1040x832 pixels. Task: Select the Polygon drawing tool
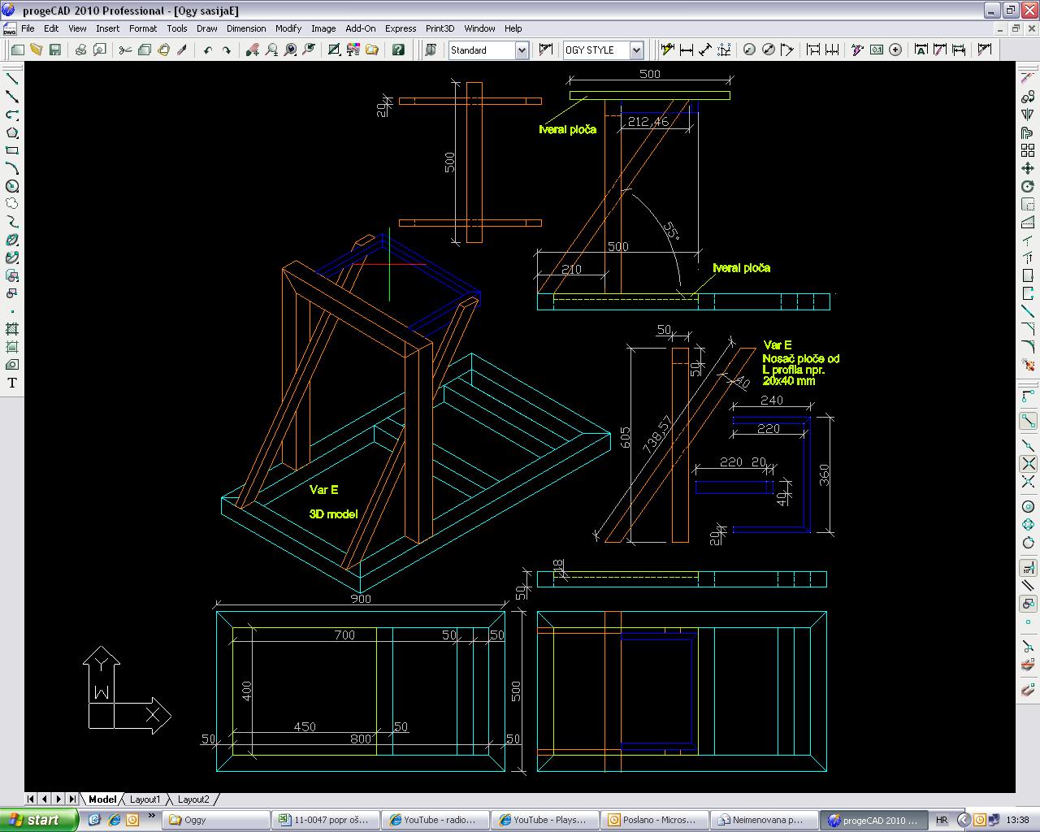pos(12,132)
